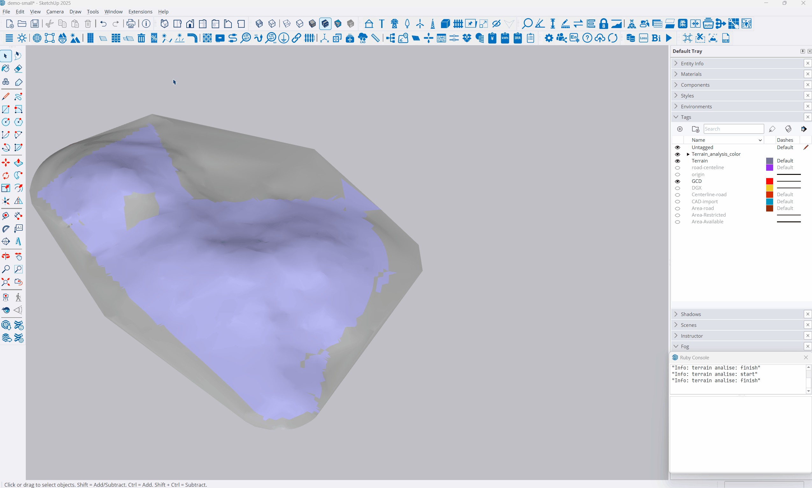Select the Circle tool

coord(6,122)
